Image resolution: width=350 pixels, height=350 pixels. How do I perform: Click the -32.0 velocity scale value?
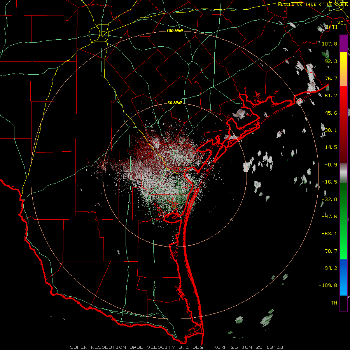[329, 199]
